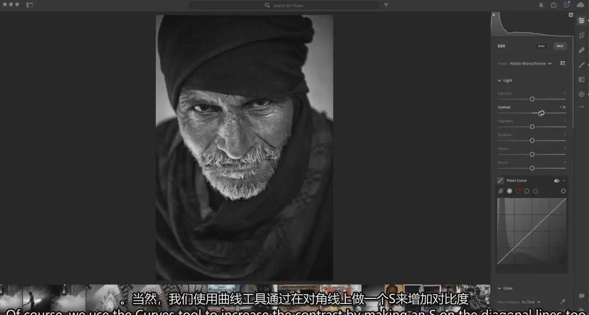Select the Brush adjustment tool
Image resolution: width=589 pixels, height=315 pixels.
coord(581,64)
